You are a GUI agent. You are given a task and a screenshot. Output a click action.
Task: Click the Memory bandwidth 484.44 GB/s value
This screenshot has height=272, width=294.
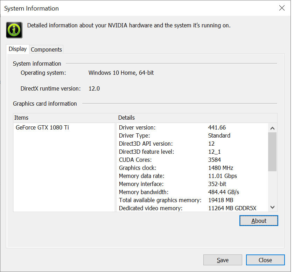[x=224, y=192]
